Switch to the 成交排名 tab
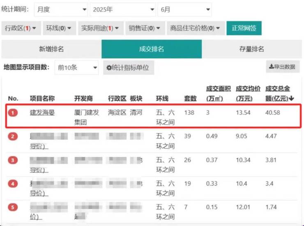The image size is (304, 226). click(152, 49)
